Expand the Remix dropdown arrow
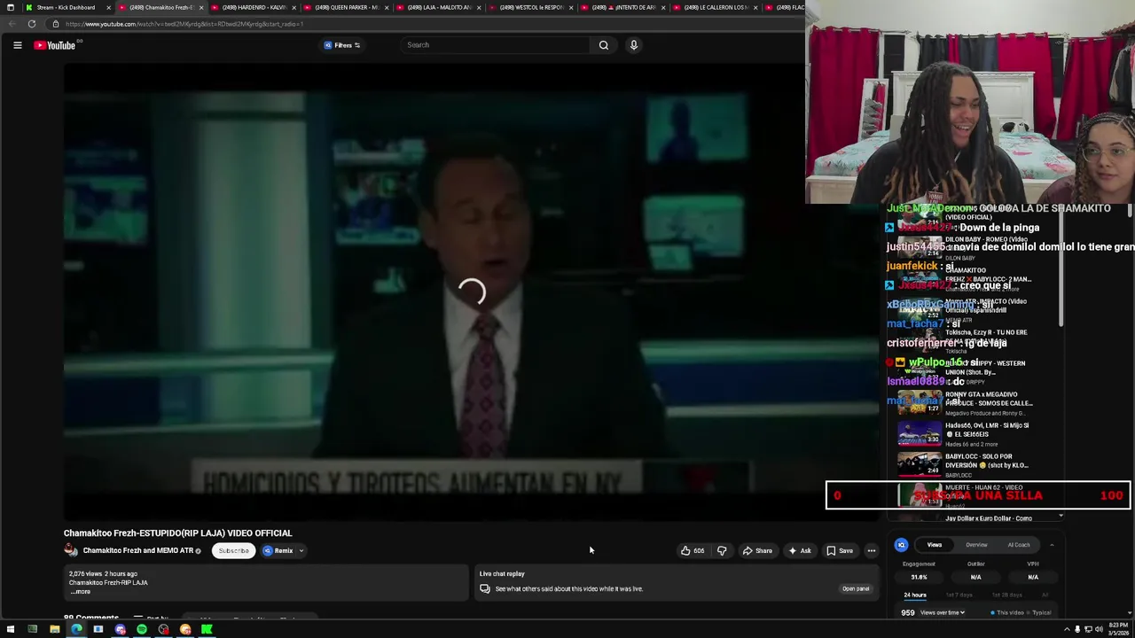This screenshot has height=638, width=1135. [x=301, y=550]
